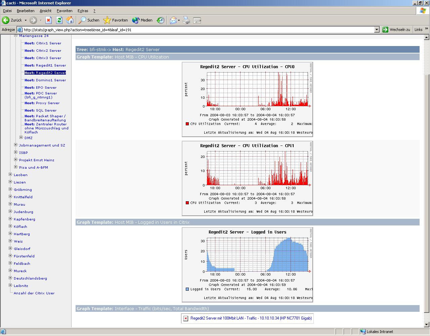
Task: Open Host: Domino1 Server link
Action: point(45,80)
